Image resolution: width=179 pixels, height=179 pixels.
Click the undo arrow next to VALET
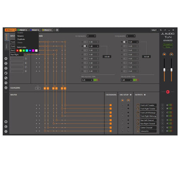[161, 30]
